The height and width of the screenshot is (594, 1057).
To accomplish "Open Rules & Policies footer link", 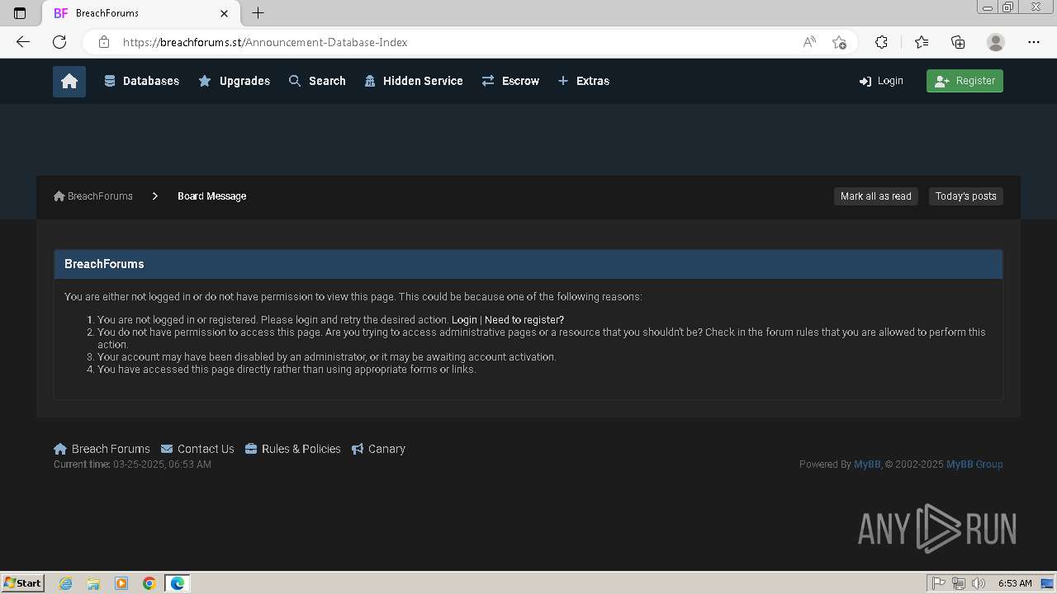I will click(292, 449).
